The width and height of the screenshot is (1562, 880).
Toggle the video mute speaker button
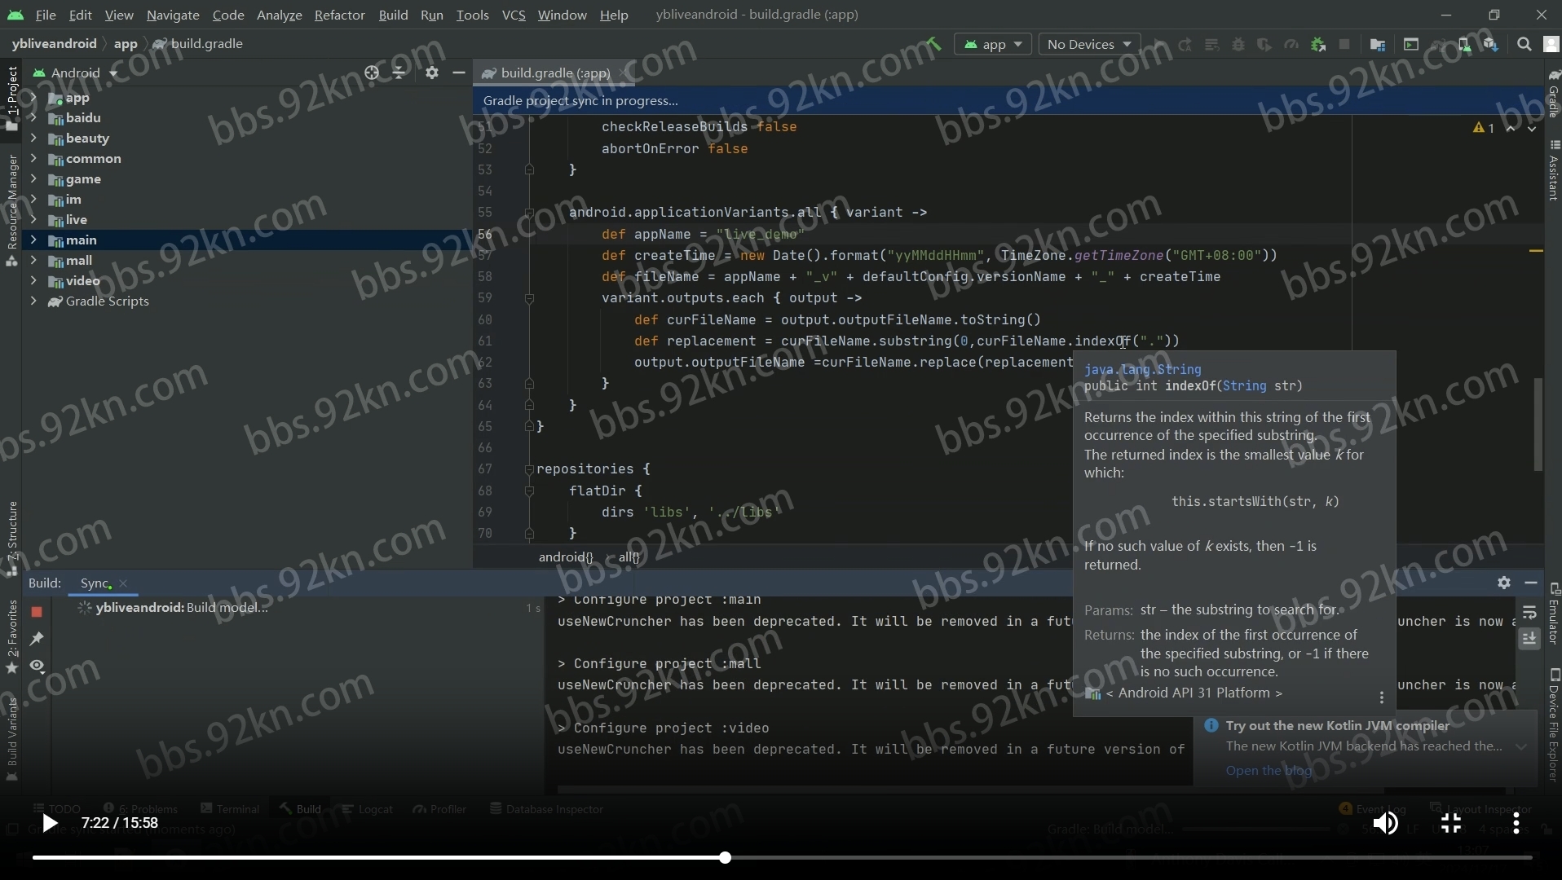(x=1385, y=824)
